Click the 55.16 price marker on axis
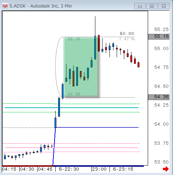The width and height of the screenshot is (173, 175). [159, 37]
